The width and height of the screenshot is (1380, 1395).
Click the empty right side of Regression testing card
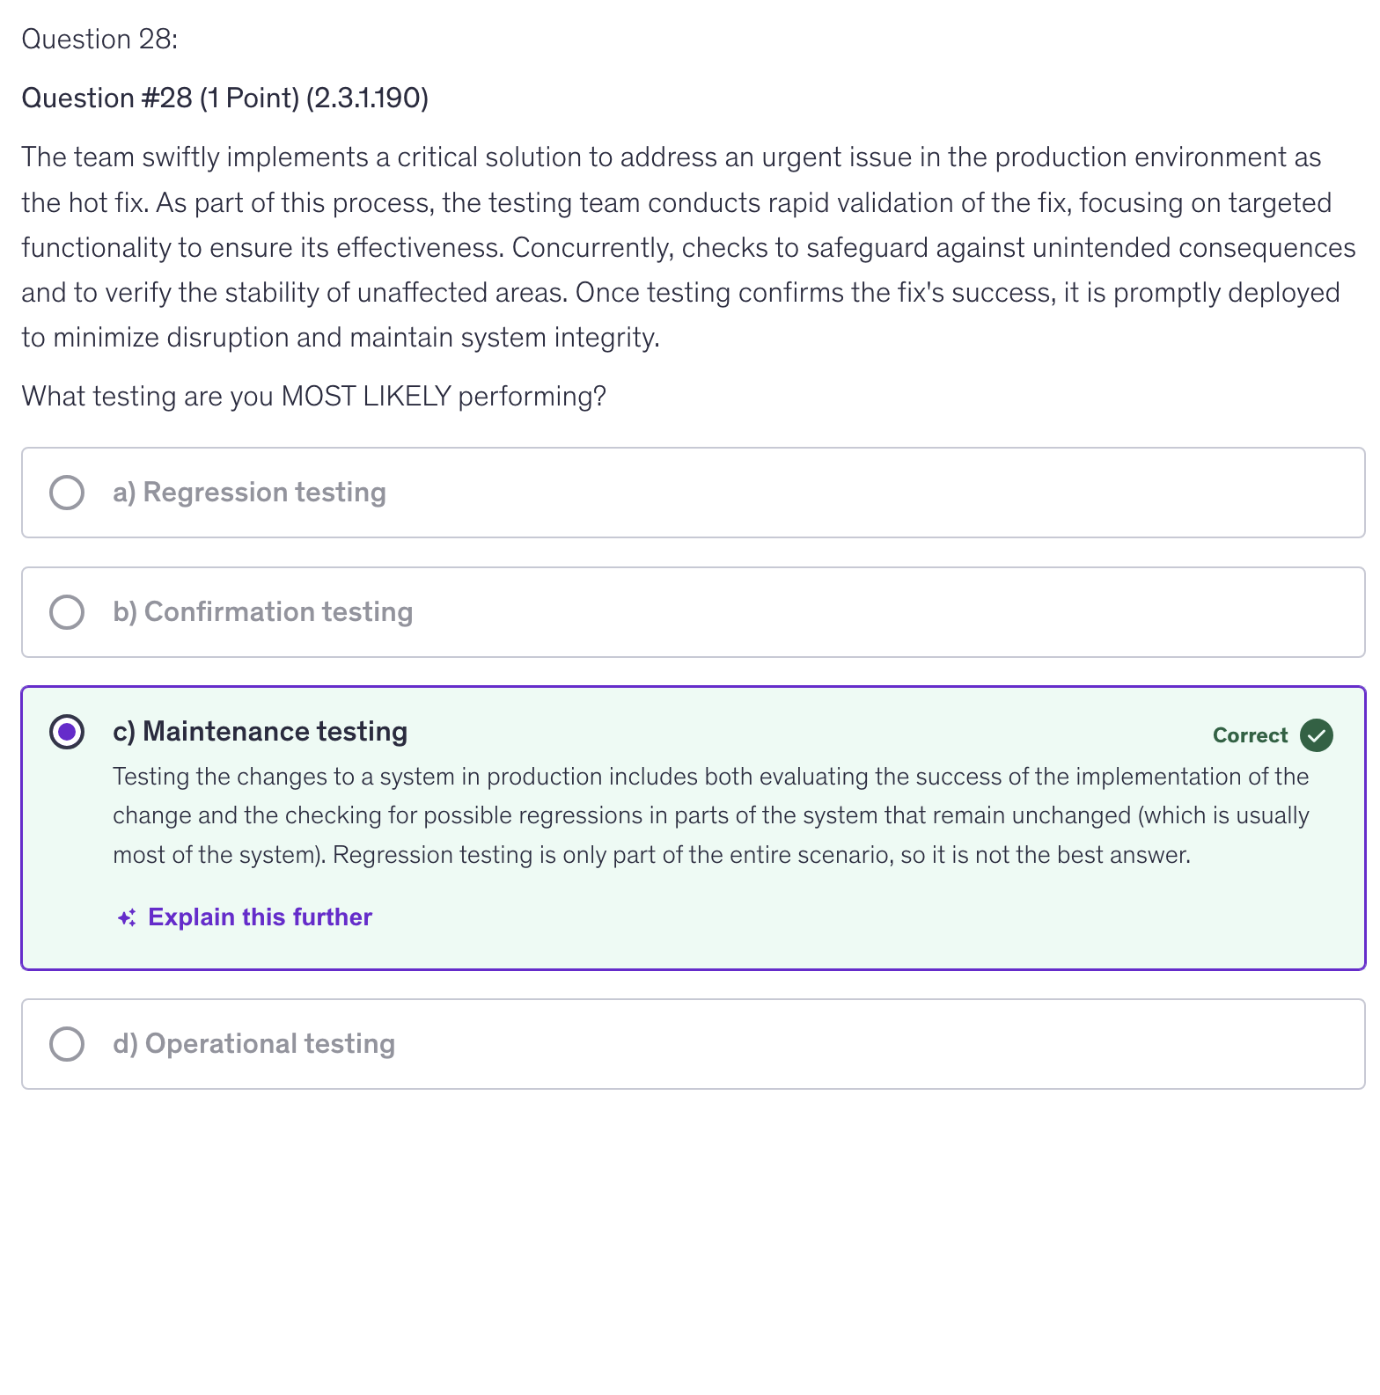(968, 493)
